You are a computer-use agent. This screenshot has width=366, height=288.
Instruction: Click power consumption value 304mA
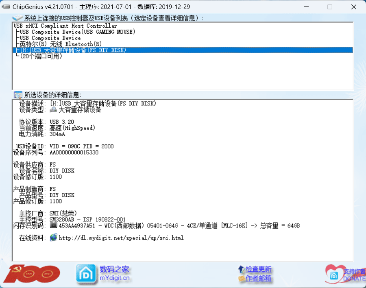pyautogui.click(x=57, y=134)
